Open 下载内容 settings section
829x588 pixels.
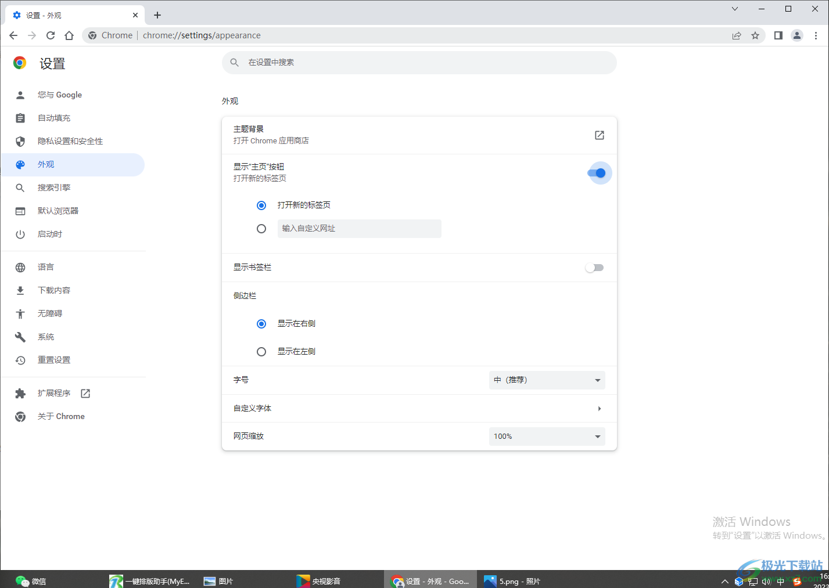coord(73,290)
